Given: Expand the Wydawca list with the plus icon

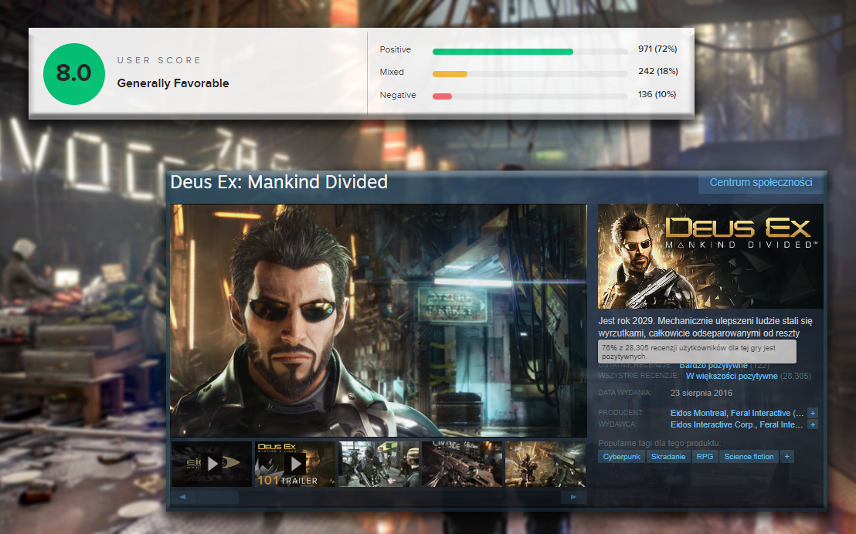Looking at the screenshot, I should [811, 424].
